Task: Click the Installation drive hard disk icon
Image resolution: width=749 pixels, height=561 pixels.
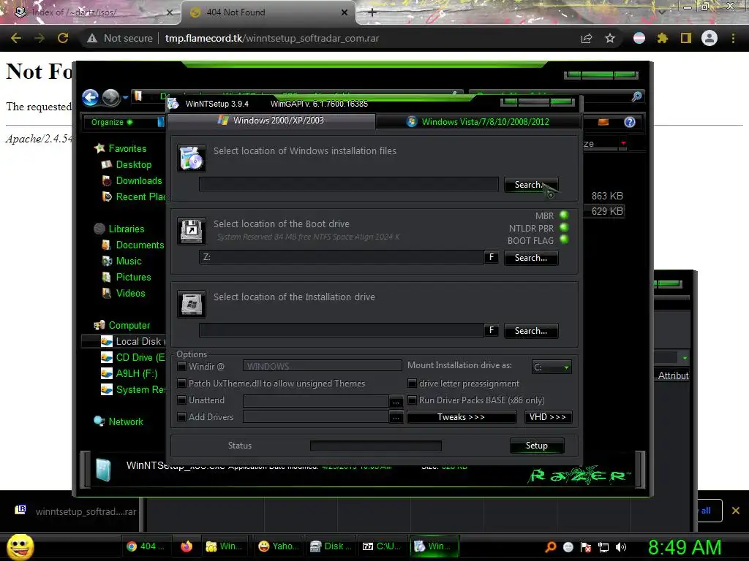Action: pos(192,304)
